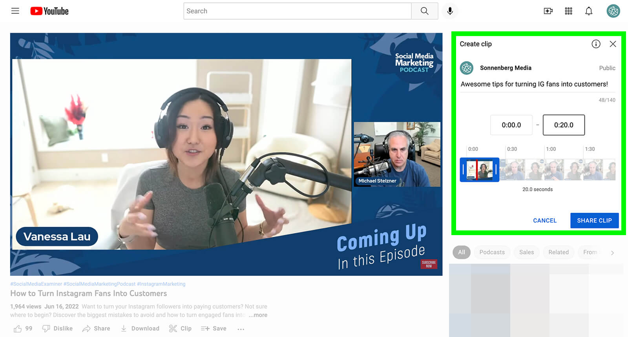Edit the clip title text field
The height and width of the screenshot is (337, 628).
click(x=538, y=84)
